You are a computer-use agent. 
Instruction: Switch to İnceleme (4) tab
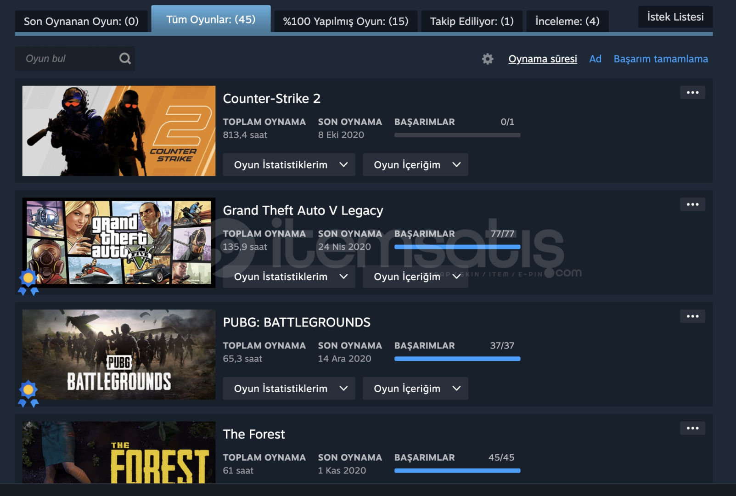[567, 21]
